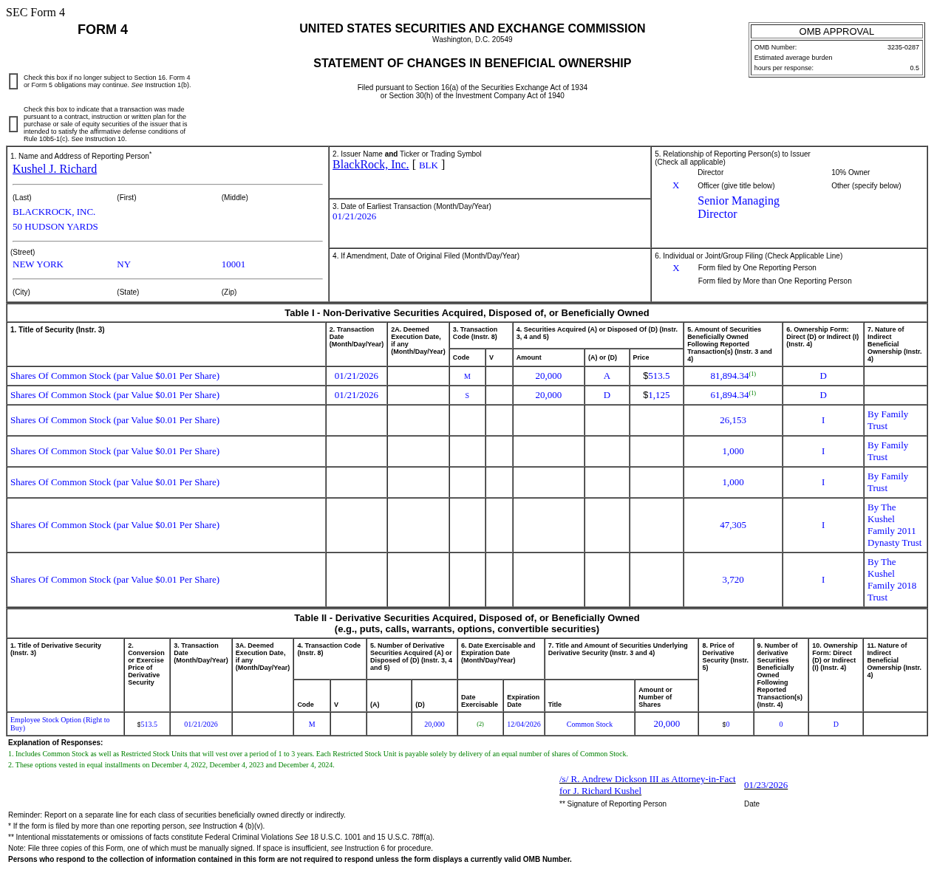Click the OMB APPROVAL box title
Image resolution: width=934 pixels, height=870 pixels.
(836, 32)
